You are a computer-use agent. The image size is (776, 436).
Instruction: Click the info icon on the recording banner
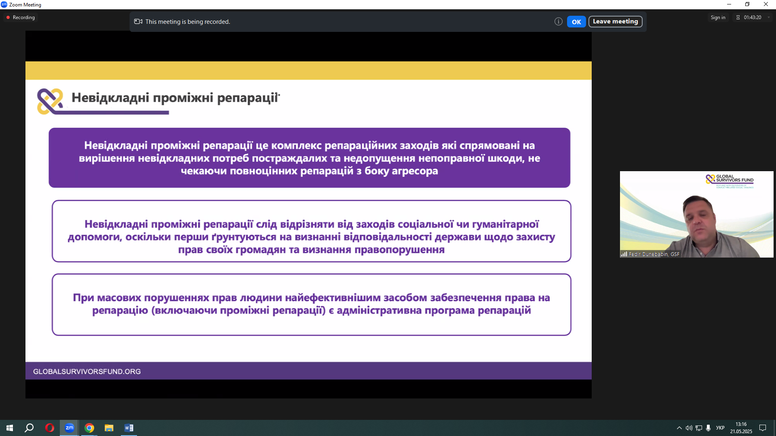(559, 21)
